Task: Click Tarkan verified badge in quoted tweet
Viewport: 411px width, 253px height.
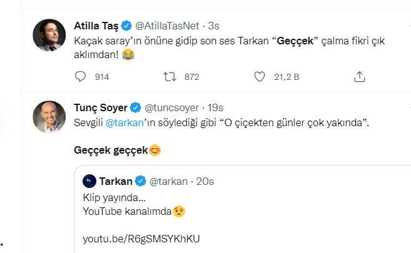Action: click(141, 181)
